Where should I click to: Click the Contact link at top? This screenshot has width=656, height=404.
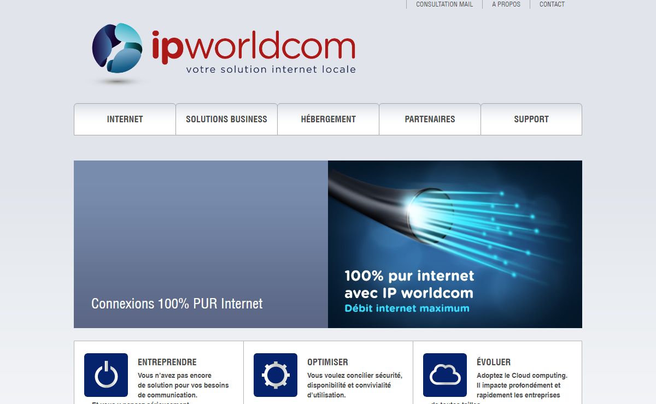tap(552, 4)
